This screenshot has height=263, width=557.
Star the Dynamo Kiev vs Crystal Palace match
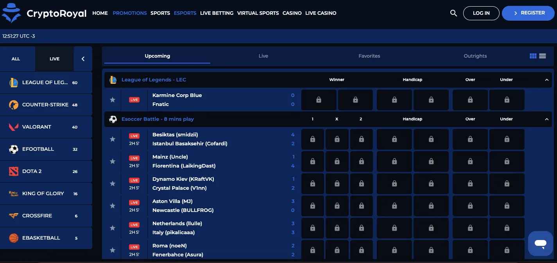113,184
